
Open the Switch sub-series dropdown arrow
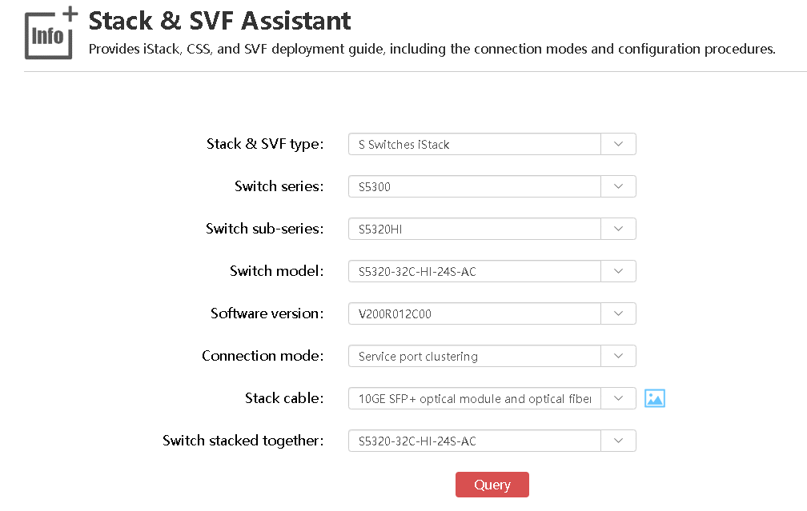[x=619, y=229]
